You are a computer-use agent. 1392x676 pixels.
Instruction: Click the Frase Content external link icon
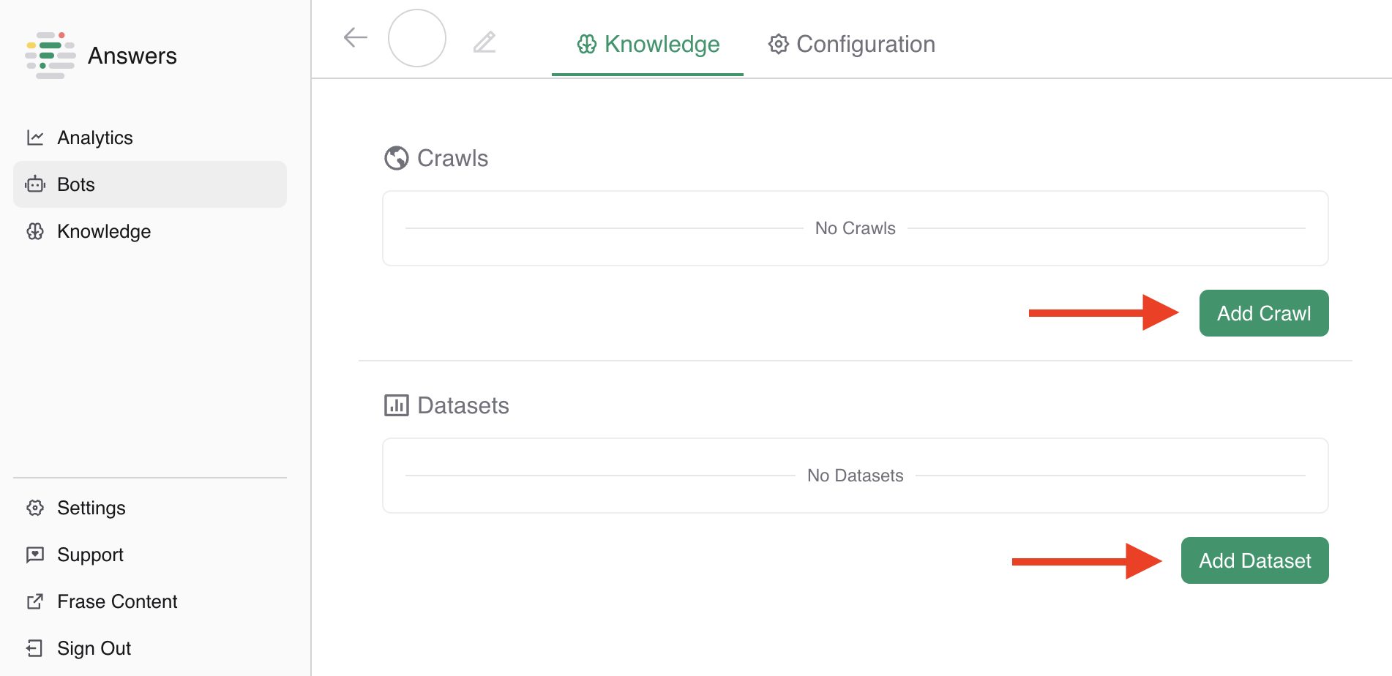pyautogui.click(x=35, y=601)
